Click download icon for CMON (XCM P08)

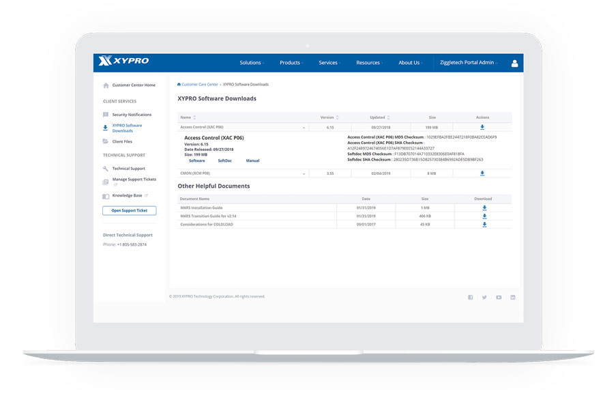pyautogui.click(x=482, y=173)
